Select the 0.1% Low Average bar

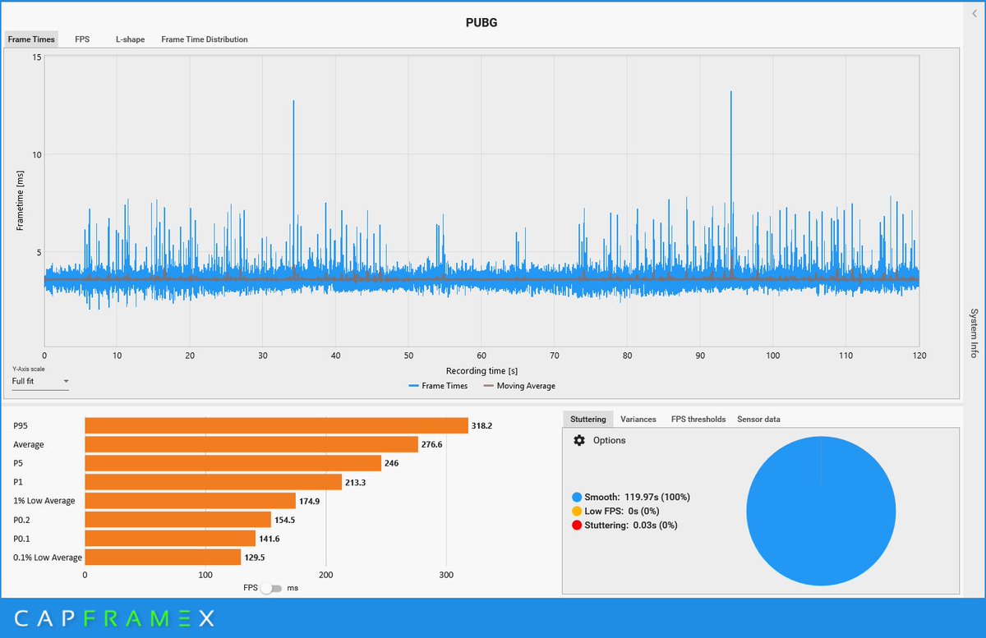[x=163, y=558]
